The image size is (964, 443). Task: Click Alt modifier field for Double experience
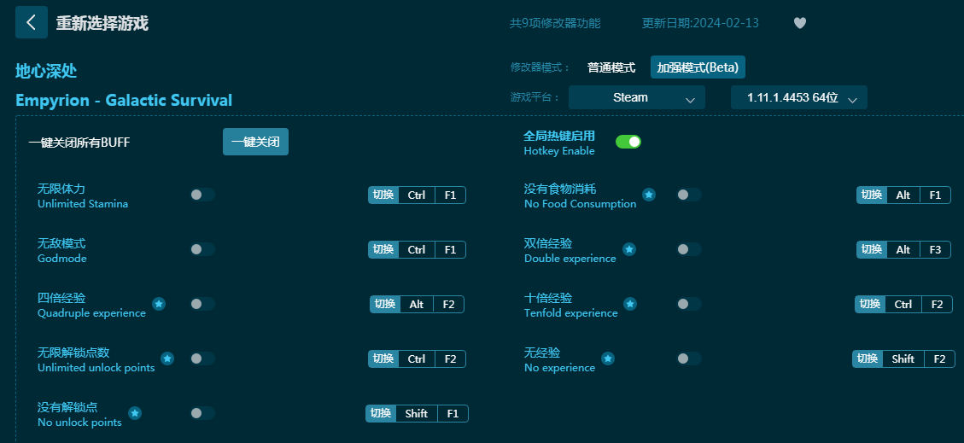[x=903, y=250]
